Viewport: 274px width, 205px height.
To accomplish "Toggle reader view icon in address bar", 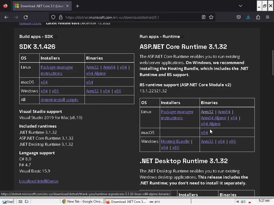I will tap(203, 17).
